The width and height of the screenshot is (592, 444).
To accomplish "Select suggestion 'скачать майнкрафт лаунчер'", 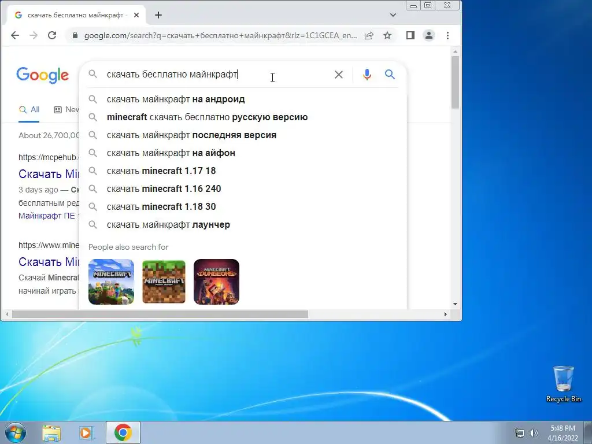I will click(243, 225).
